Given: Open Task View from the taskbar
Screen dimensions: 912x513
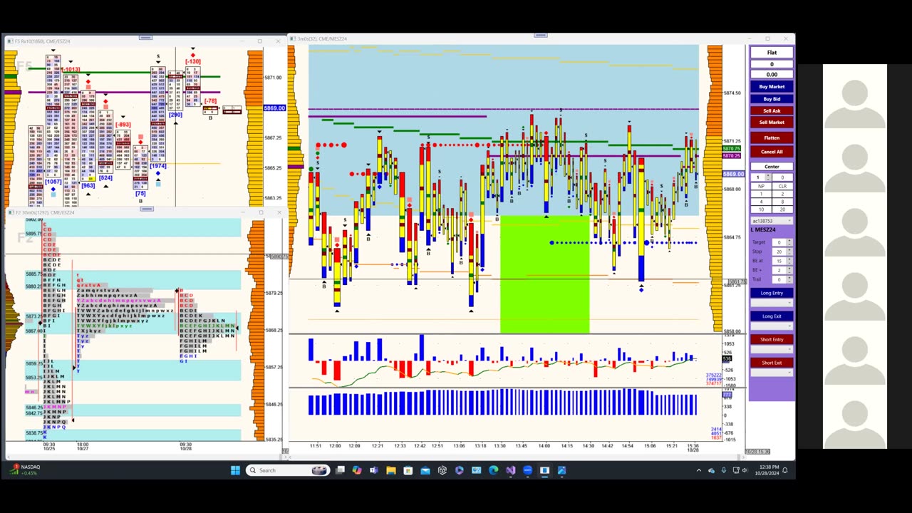Looking at the screenshot, I should click(x=340, y=470).
